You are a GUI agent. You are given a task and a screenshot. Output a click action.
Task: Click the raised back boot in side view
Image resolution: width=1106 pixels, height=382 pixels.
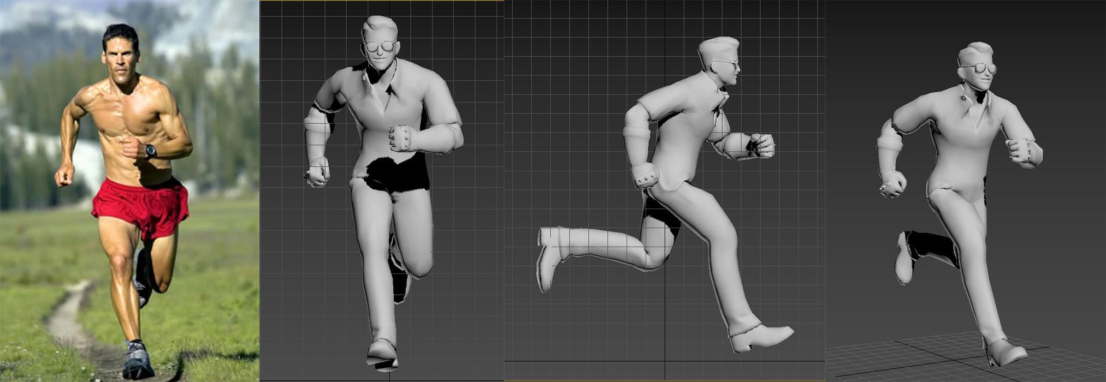click(x=550, y=259)
